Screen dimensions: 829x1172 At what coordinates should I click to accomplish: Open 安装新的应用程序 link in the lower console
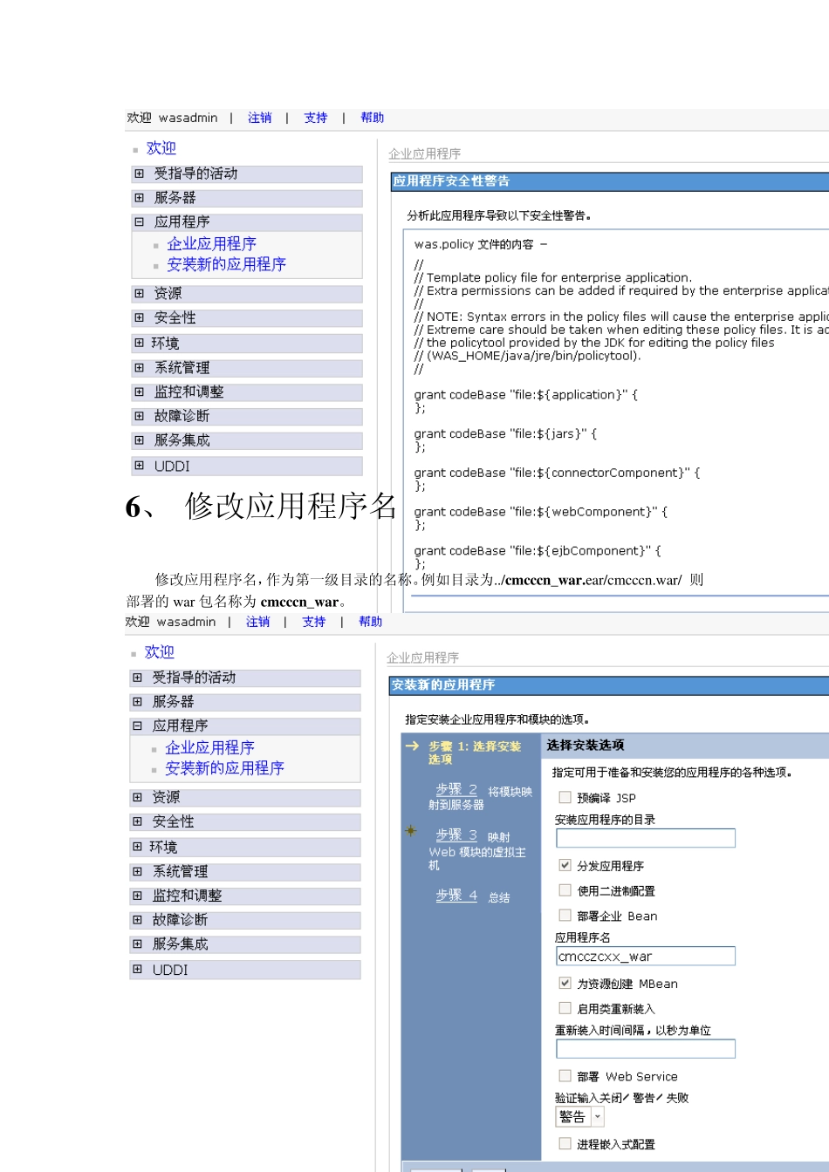pos(225,768)
